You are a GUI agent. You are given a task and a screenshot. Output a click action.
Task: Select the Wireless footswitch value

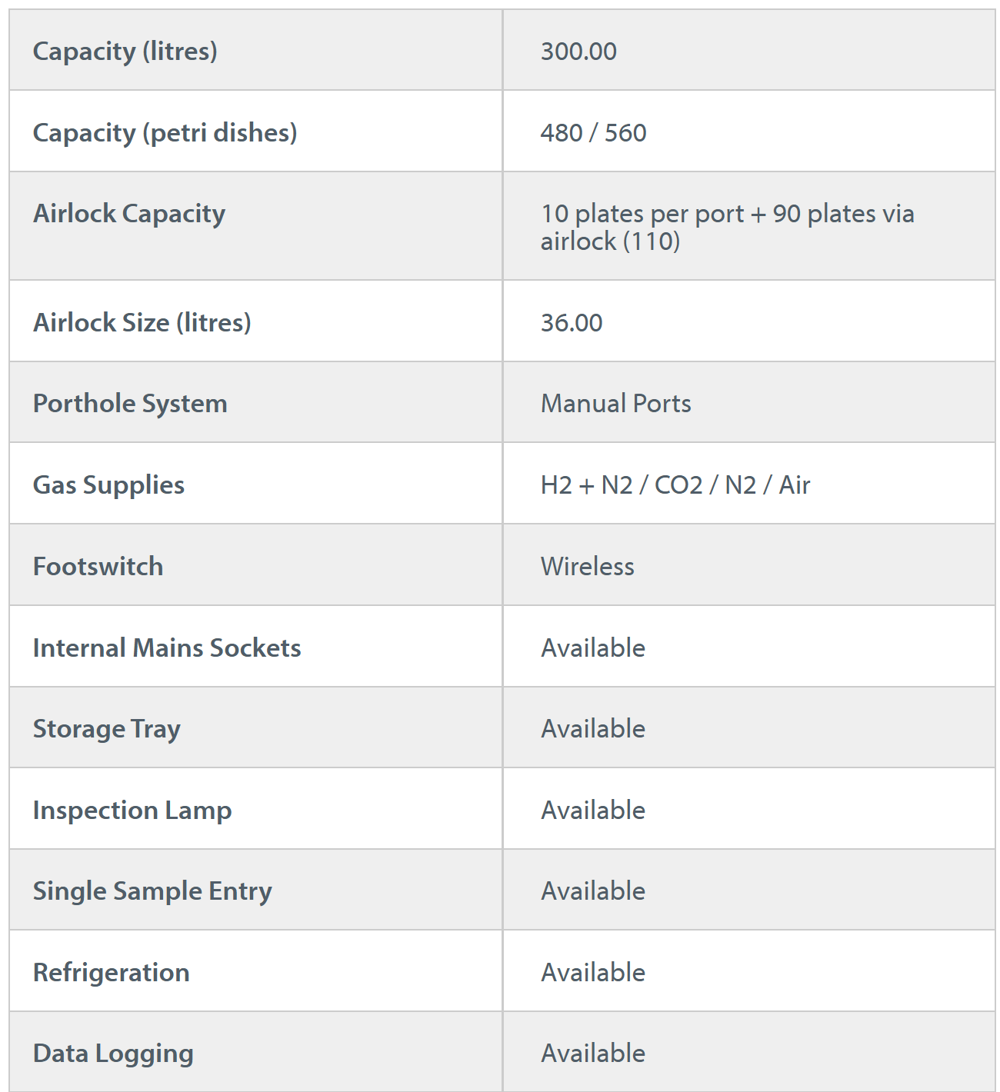point(588,567)
